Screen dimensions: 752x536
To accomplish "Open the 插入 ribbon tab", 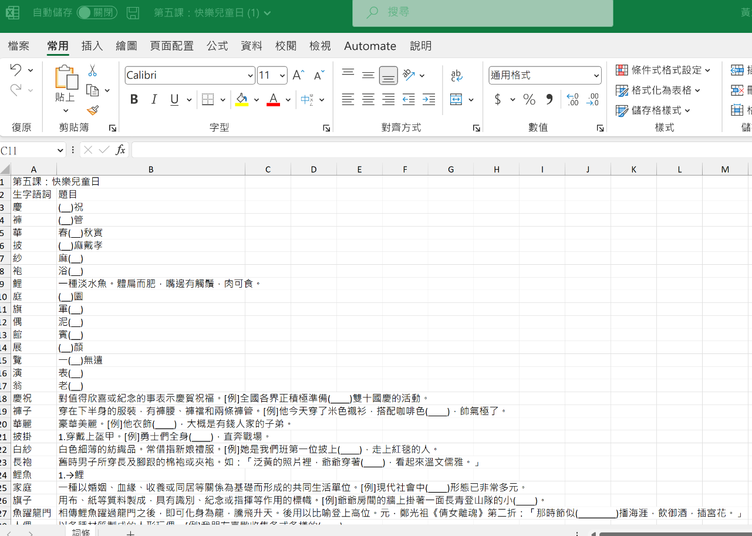I will click(x=92, y=46).
